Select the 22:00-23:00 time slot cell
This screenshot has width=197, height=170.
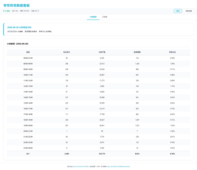tap(28, 142)
